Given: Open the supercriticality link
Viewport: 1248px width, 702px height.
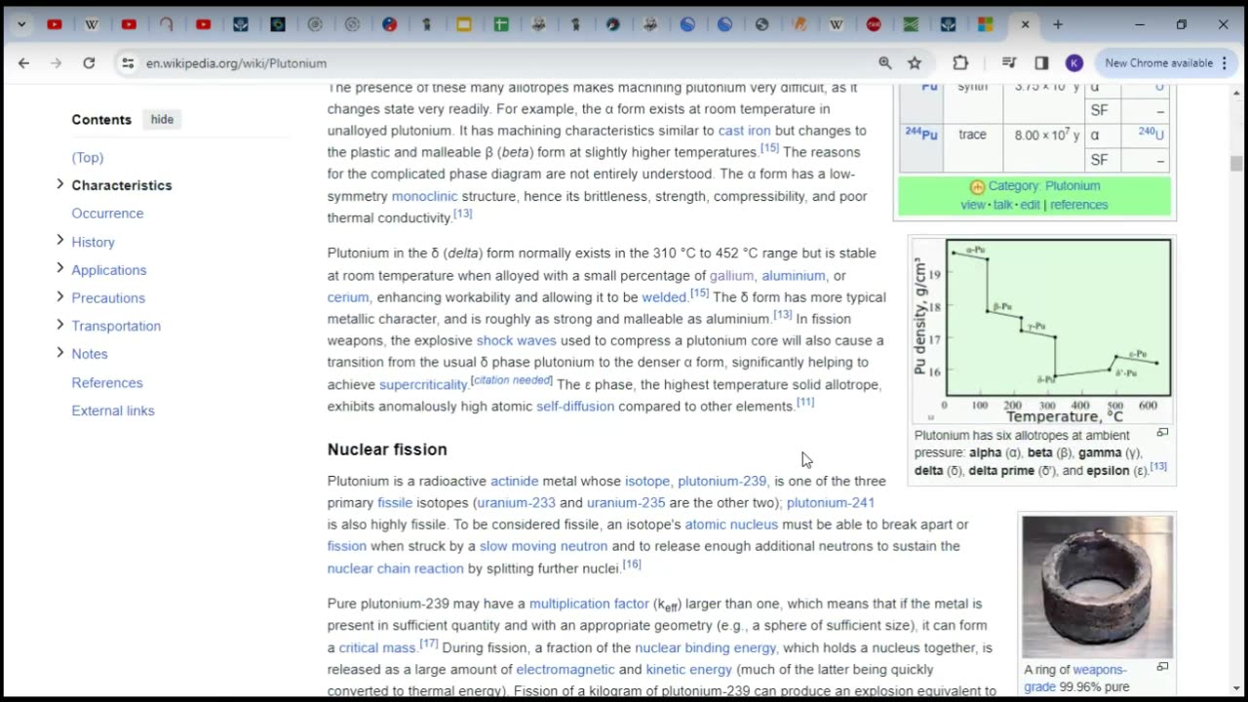Looking at the screenshot, I should click(423, 384).
